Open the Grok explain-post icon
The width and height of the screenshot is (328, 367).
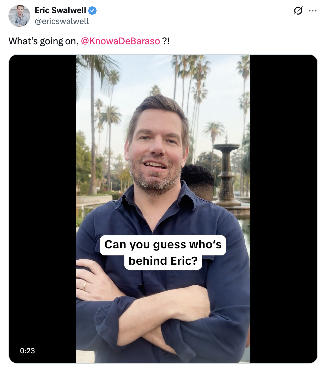pos(298,11)
